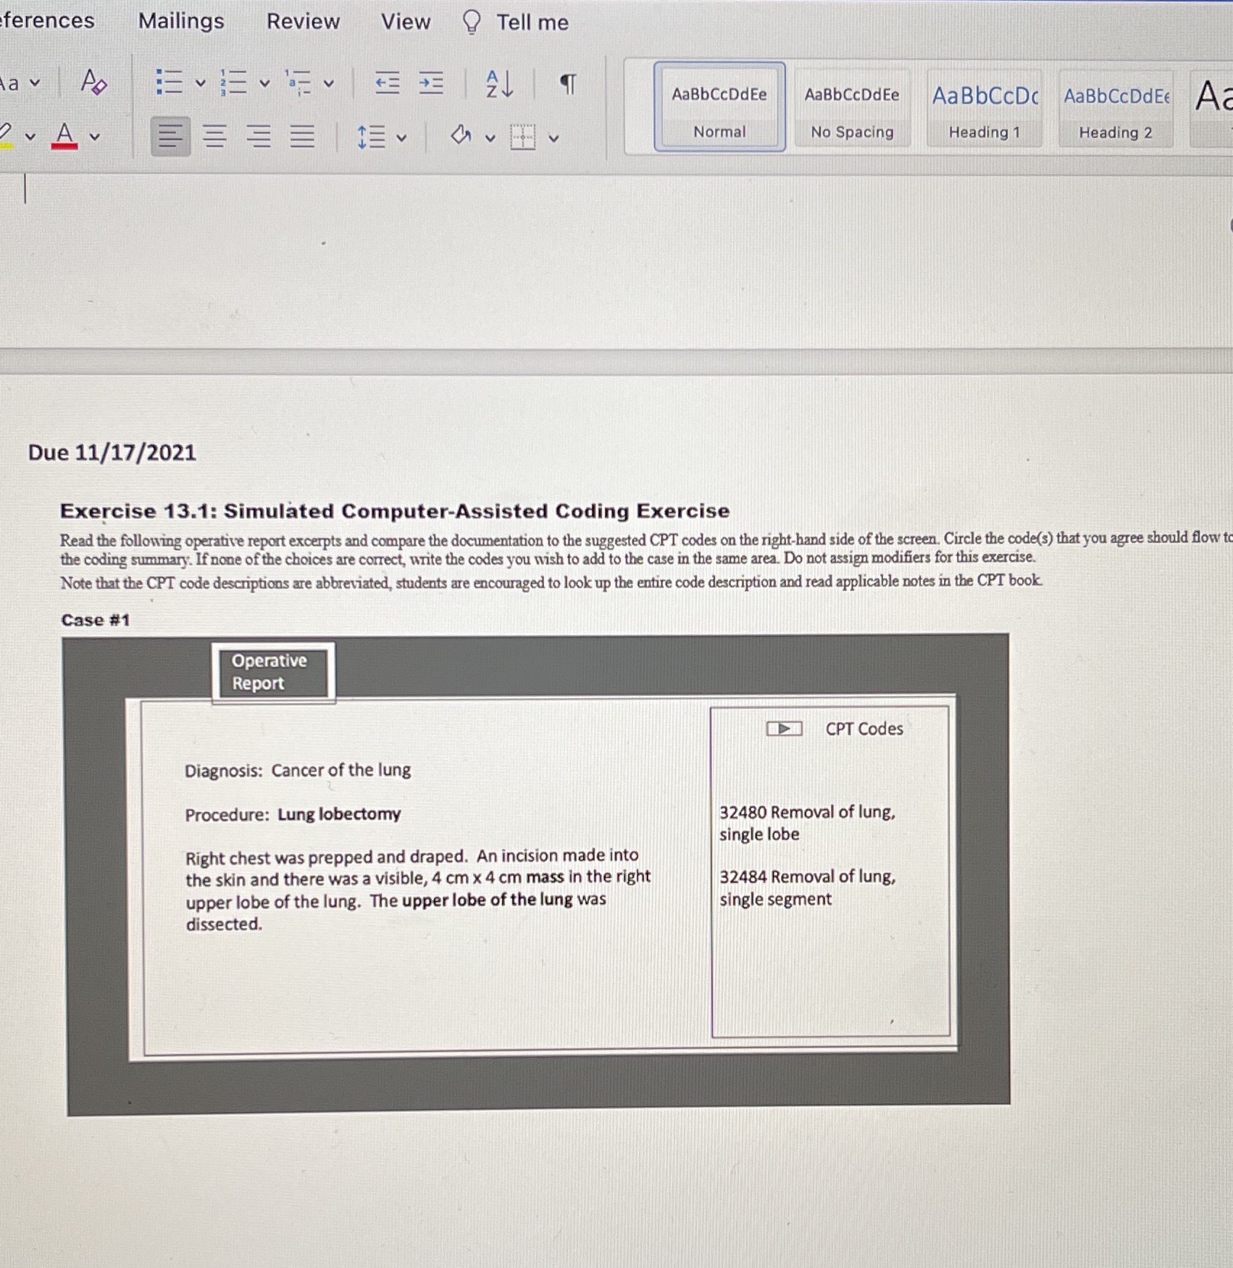Decrease the paragraph indent
The width and height of the screenshot is (1233, 1268).
click(x=388, y=83)
